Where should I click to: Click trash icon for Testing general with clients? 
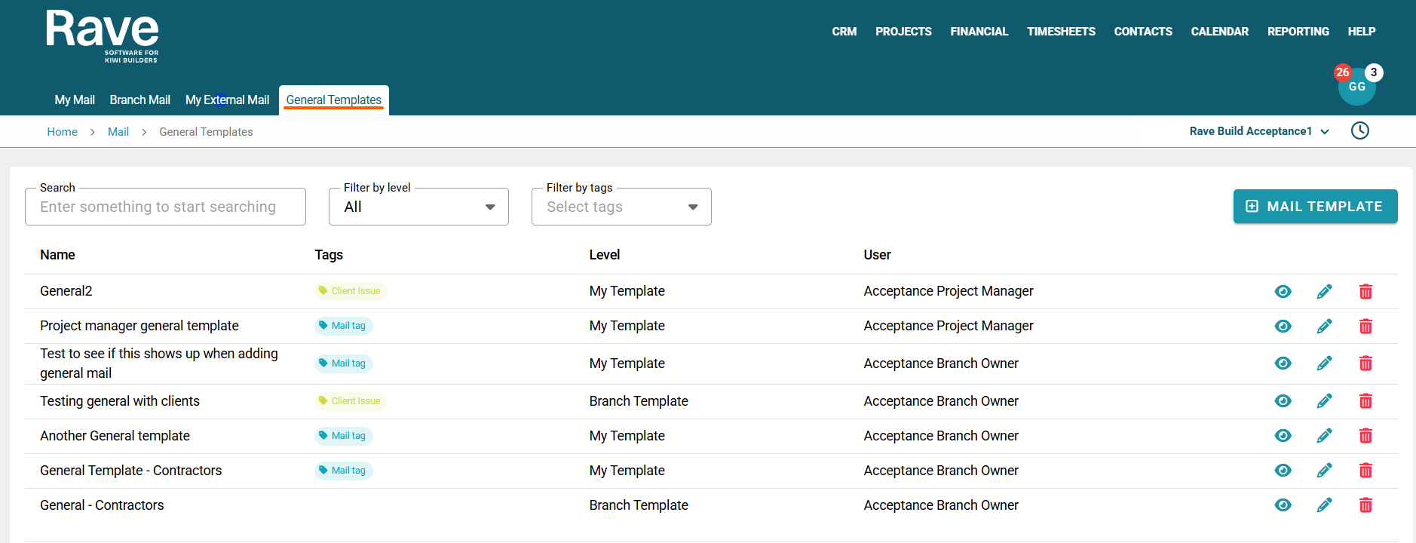coord(1365,401)
